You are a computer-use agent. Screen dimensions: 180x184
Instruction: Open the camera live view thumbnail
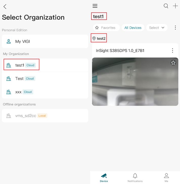click(135, 82)
